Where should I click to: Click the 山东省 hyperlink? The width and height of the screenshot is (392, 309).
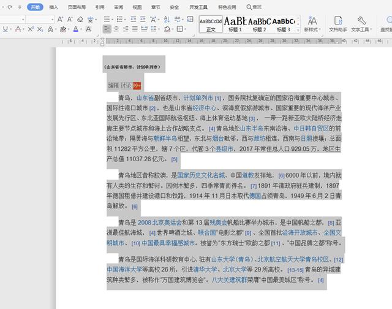point(145,98)
